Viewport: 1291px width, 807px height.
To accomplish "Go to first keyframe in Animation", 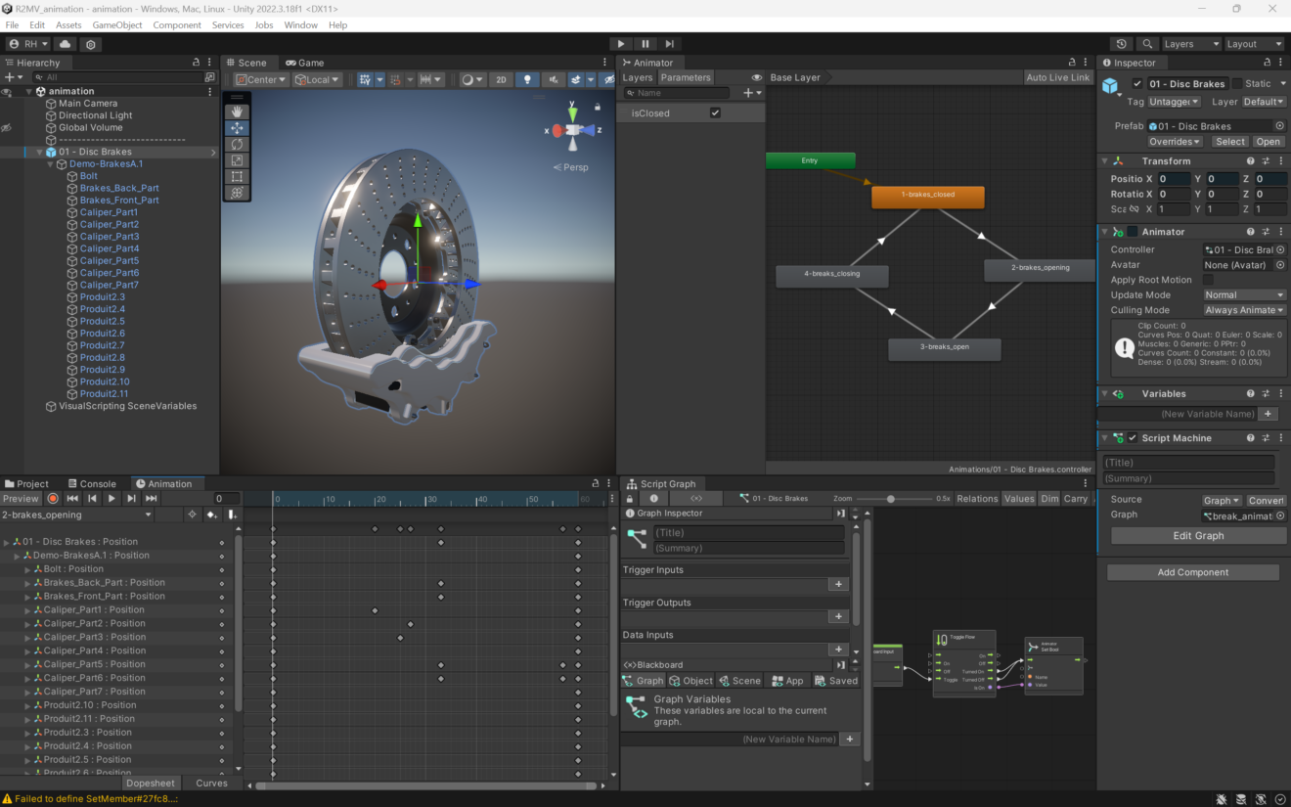I will pos(72,499).
